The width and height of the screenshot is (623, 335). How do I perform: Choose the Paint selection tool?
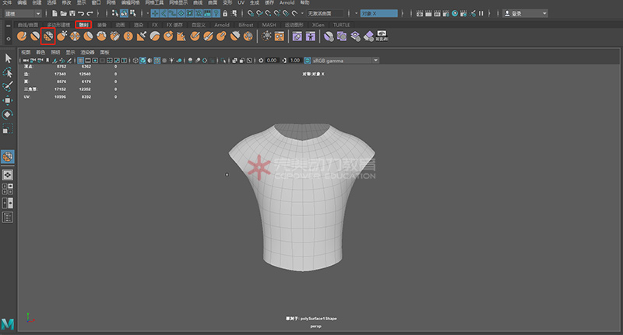pyautogui.click(x=8, y=86)
